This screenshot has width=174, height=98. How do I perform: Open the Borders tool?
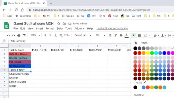[139, 35]
